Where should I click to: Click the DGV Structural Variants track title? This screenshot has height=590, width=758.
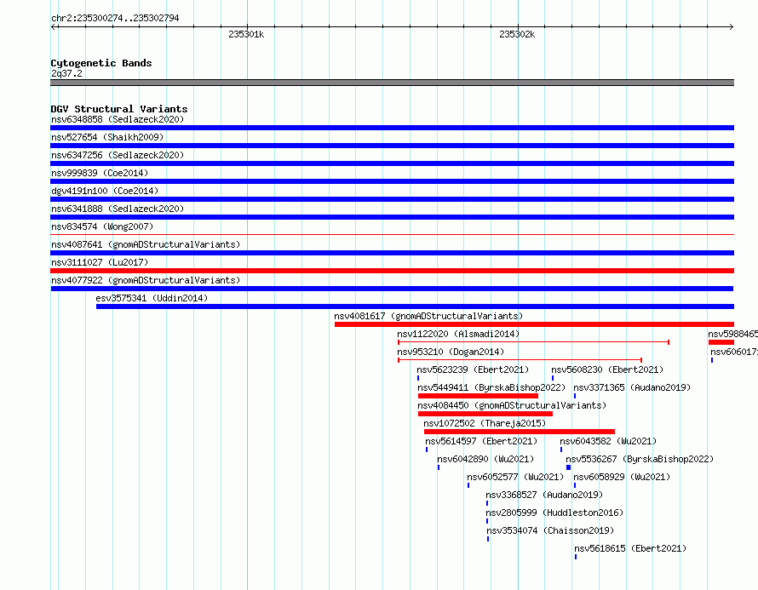(x=119, y=109)
